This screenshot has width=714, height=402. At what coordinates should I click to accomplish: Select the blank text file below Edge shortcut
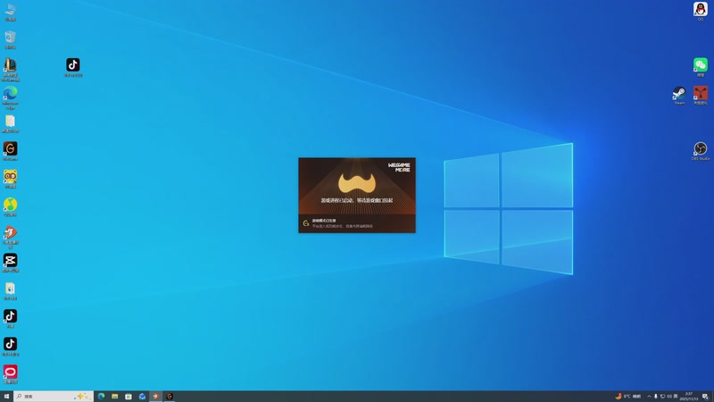point(10,123)
